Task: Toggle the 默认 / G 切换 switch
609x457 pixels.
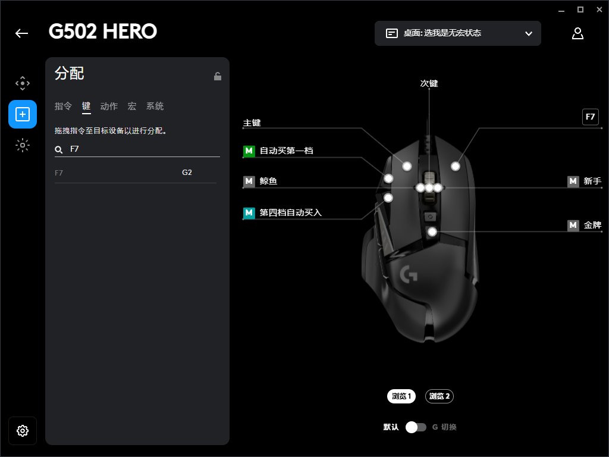Action: tap(416, 427)
